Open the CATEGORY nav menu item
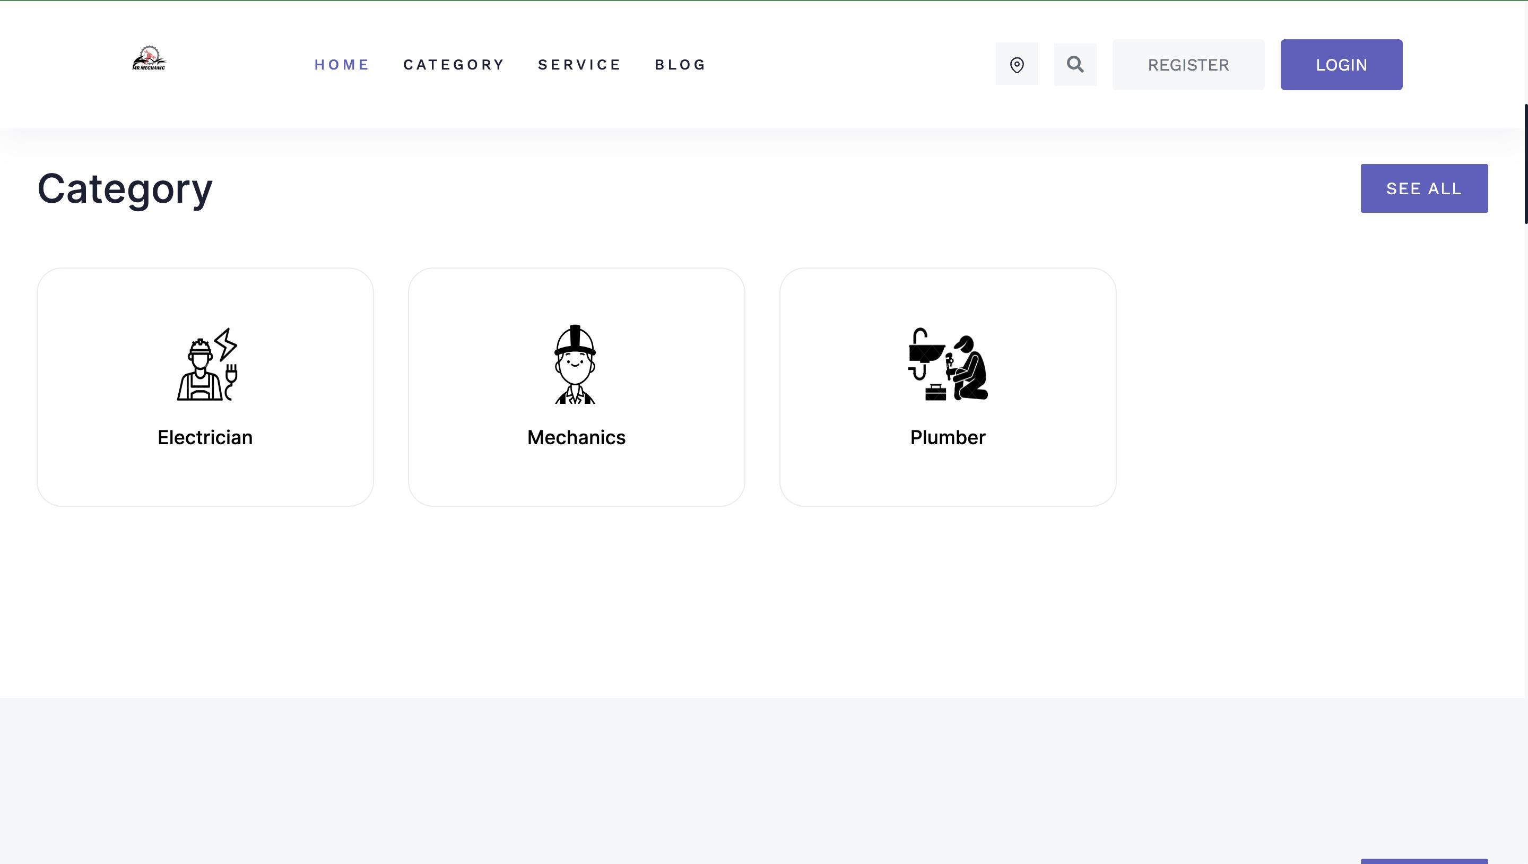Screen dimensions: 1528x864 point(454,64)
